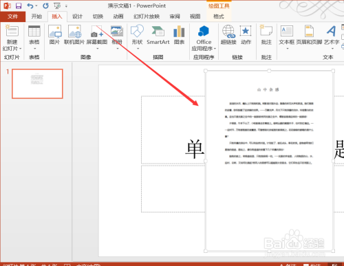The image size is (344, 266).
Task: Click the 艺术字 (WordArt) icon
Action: point(332,31)
